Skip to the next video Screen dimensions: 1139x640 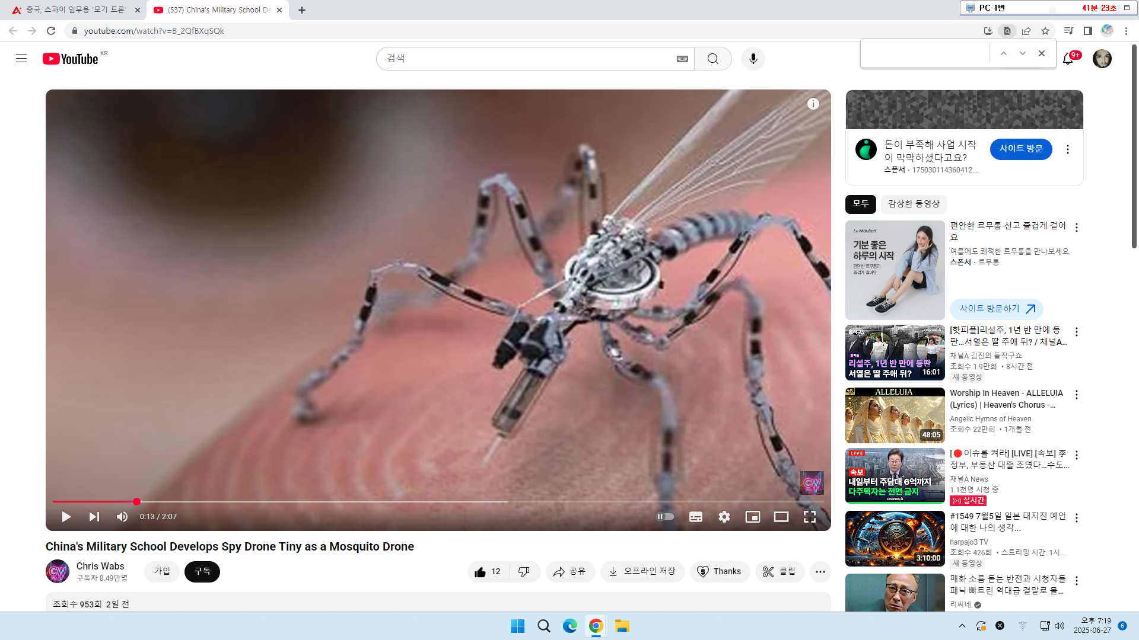tap(94, 517)
